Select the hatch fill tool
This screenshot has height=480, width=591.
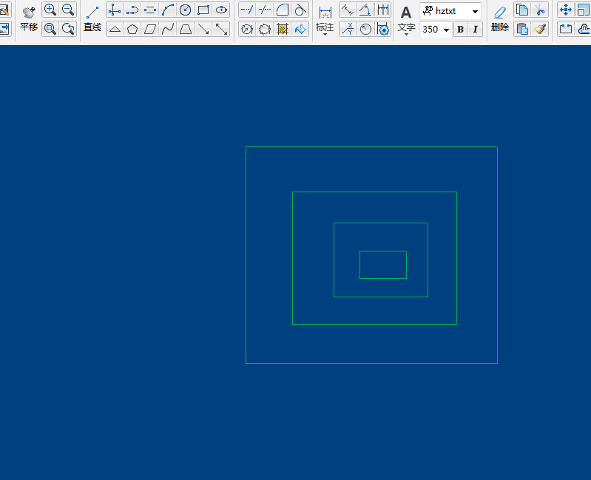(283, 29)
